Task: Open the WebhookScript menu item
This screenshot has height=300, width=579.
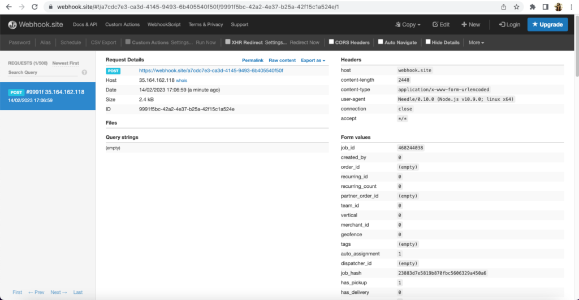Action: click(164, 25)
